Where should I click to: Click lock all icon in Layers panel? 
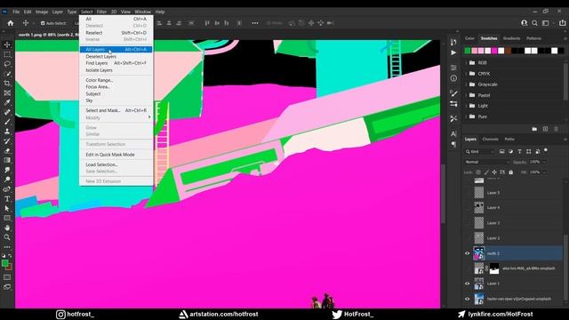click(x=511, y=172)
